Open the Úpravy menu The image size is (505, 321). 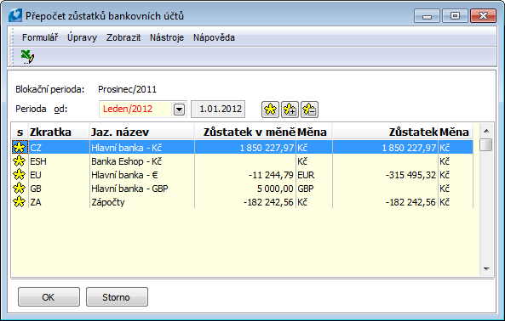(82, 37)
